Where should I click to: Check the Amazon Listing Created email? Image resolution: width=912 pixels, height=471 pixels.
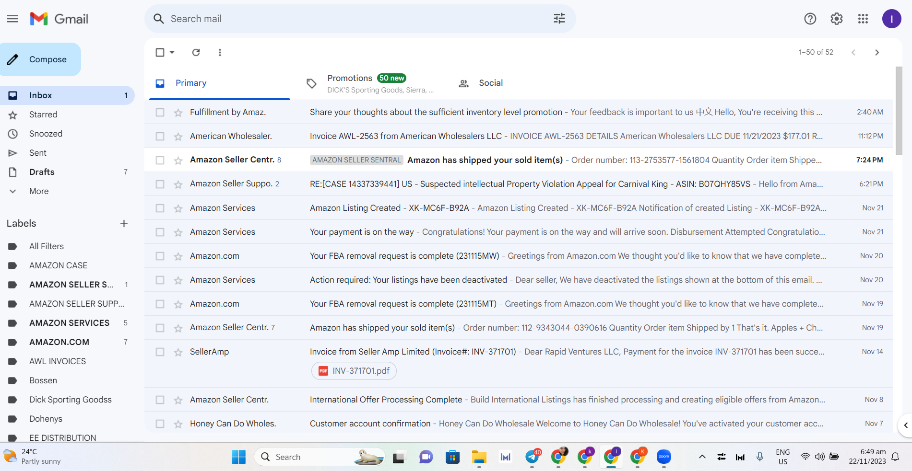pos(160,208)
